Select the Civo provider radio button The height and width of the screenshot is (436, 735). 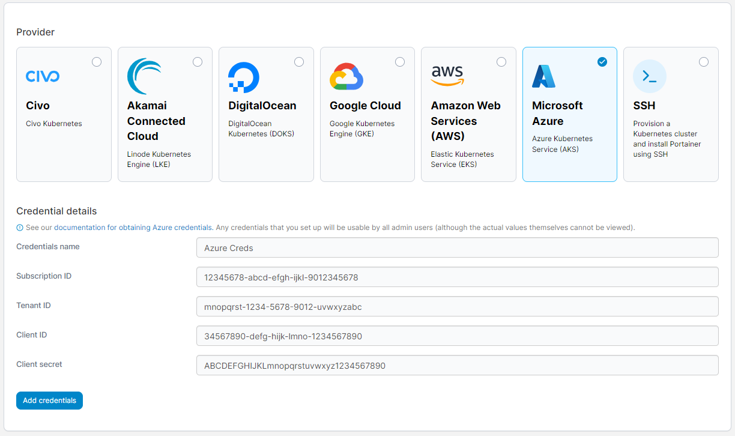(97, 61)
